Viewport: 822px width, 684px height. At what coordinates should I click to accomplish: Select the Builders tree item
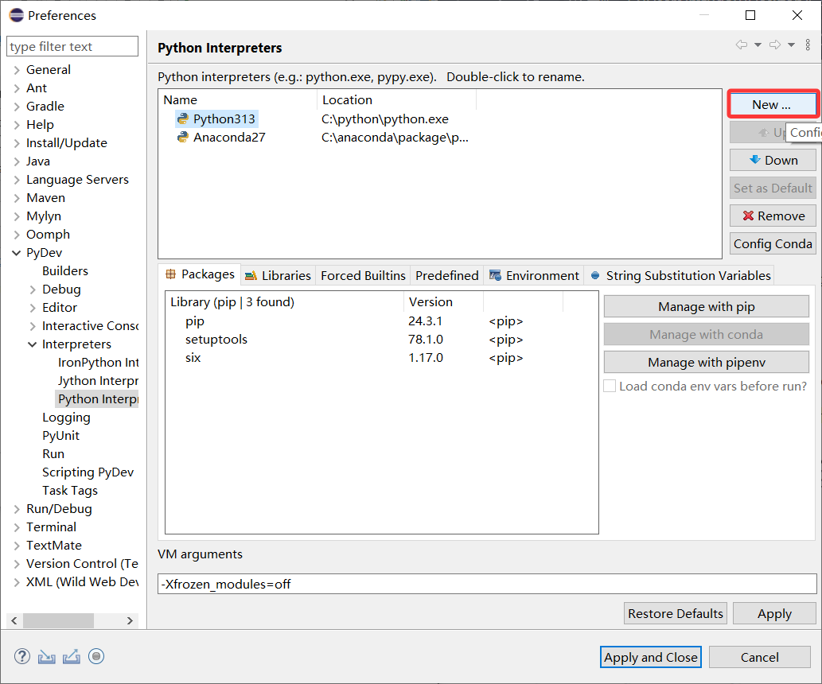(x=65, y=271)
